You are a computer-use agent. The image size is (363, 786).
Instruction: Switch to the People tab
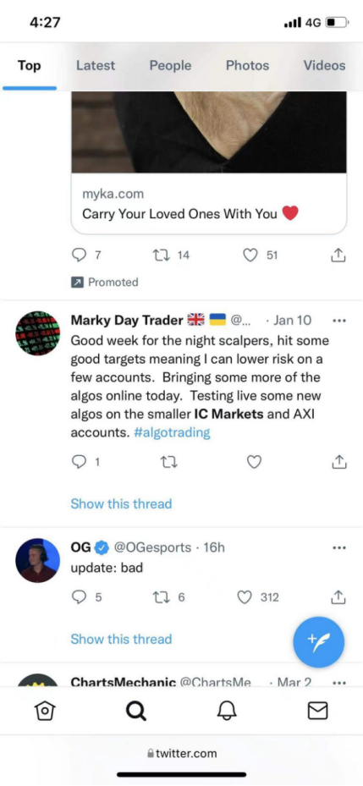(x=170, y=66)
